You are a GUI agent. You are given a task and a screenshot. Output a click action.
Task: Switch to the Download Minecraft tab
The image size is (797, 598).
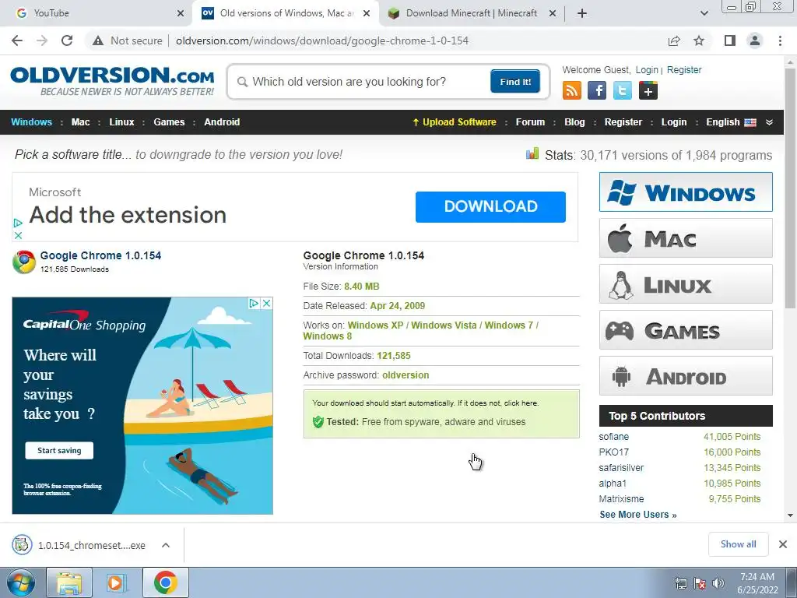[470, 13]
